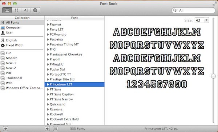Expand the Rockwell font family
The height and width of the screenshot is (132, 218).
click(48, 114)
